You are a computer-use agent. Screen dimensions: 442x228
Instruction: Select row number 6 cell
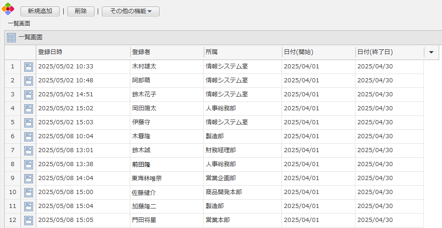[13, 136]
